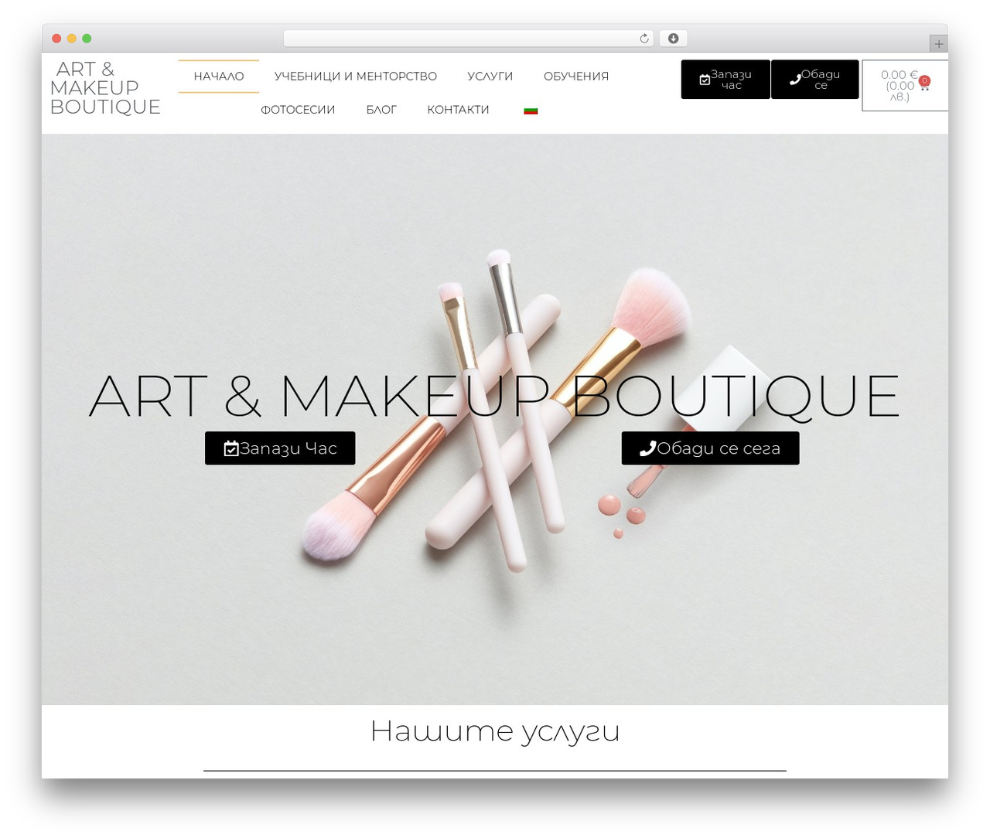
Task: Open the УЧЕБНИЦИ И МЕНТОРСТВО menu item
Action: [356, 76]
